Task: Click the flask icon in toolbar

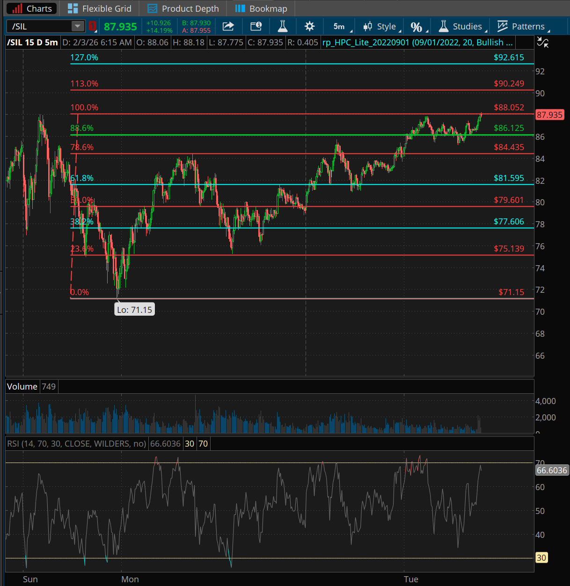Action: click(x=283, y=26)
